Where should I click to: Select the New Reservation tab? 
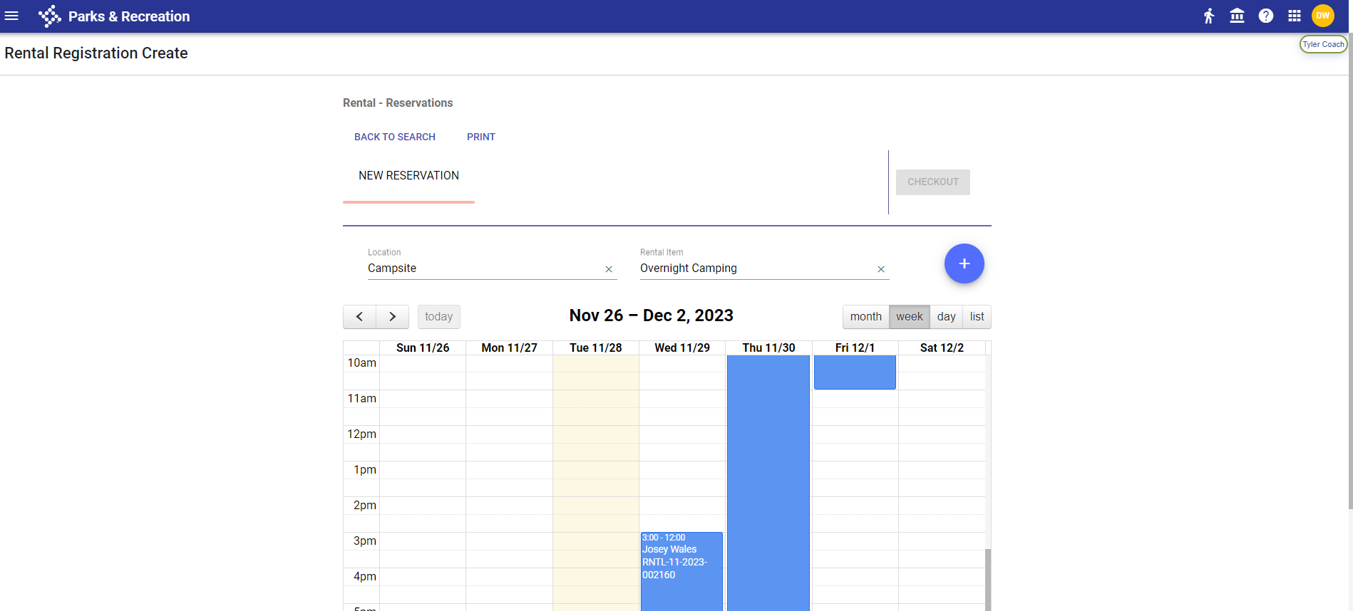[408, 176]
